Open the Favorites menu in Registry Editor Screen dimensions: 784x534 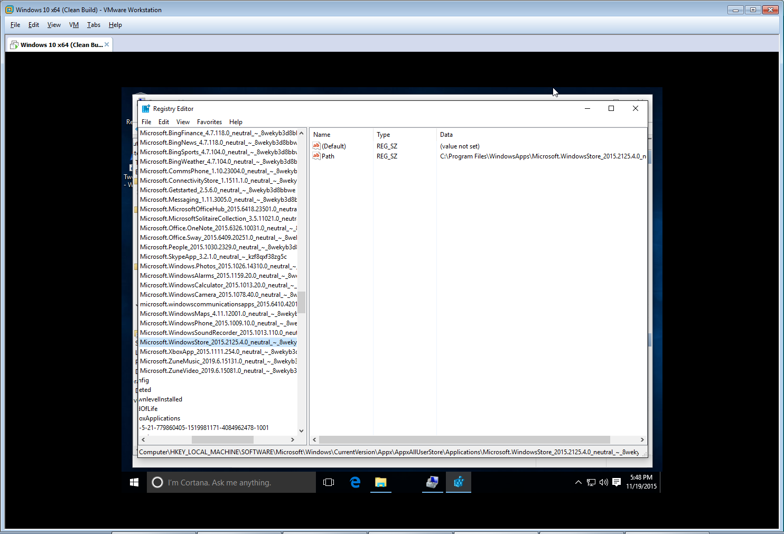(209, 122)
